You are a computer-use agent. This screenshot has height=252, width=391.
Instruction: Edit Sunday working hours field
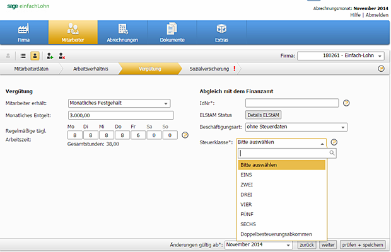(x=170, y=135)
